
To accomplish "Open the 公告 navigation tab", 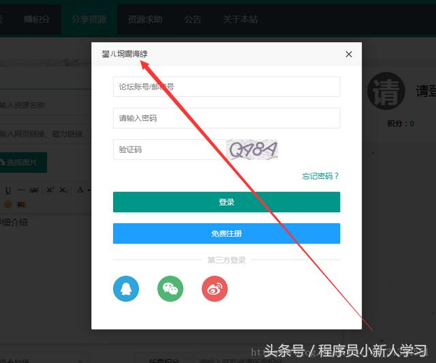I will click(193, 19).
